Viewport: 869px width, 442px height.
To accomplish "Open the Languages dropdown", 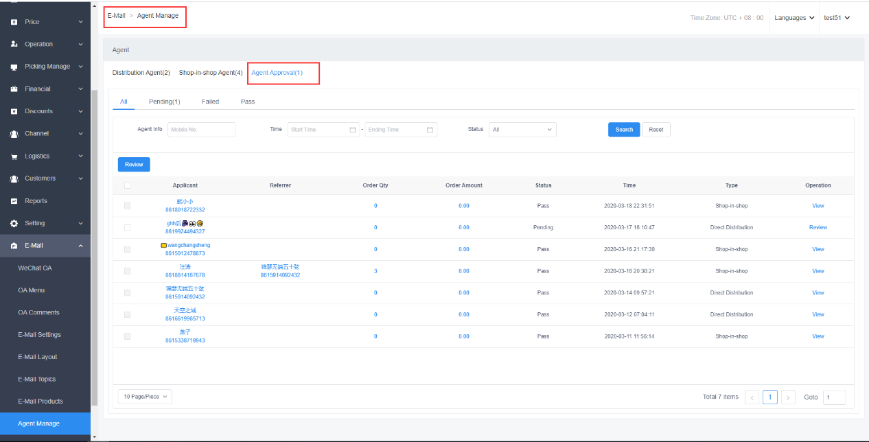I will click(794, 18).
